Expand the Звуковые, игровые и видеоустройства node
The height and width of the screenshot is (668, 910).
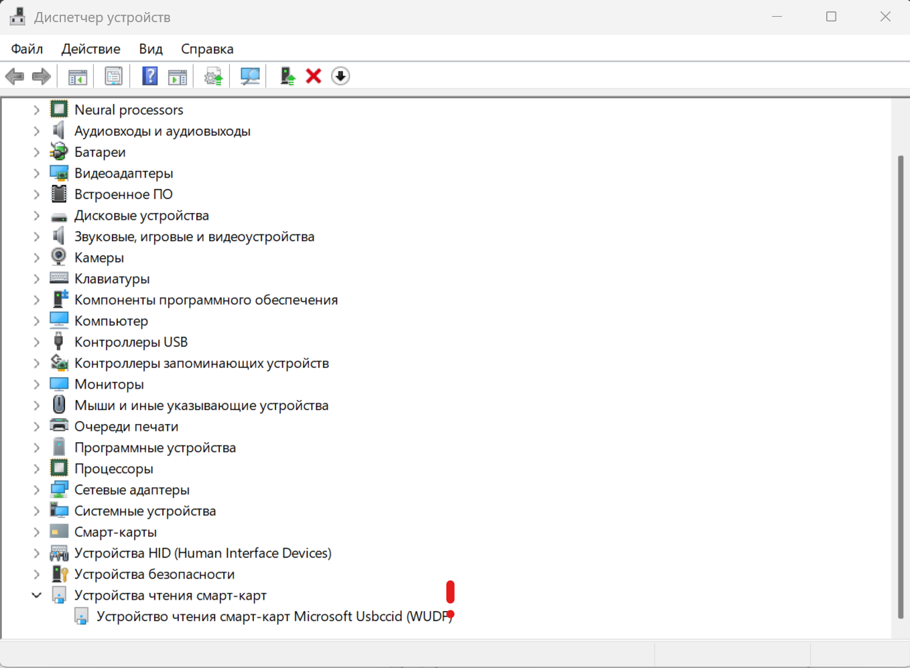point(37,237)
